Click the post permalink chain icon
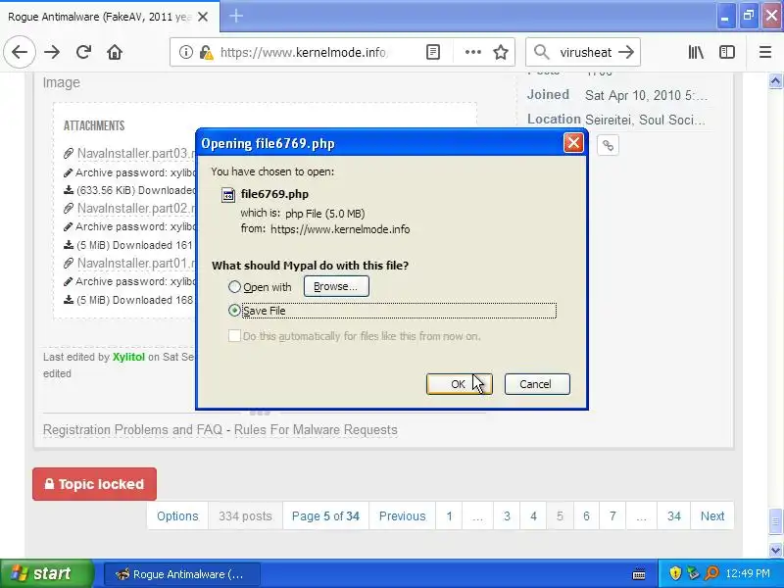The width and height of the screenshot is (784, 588). [608, 145]
